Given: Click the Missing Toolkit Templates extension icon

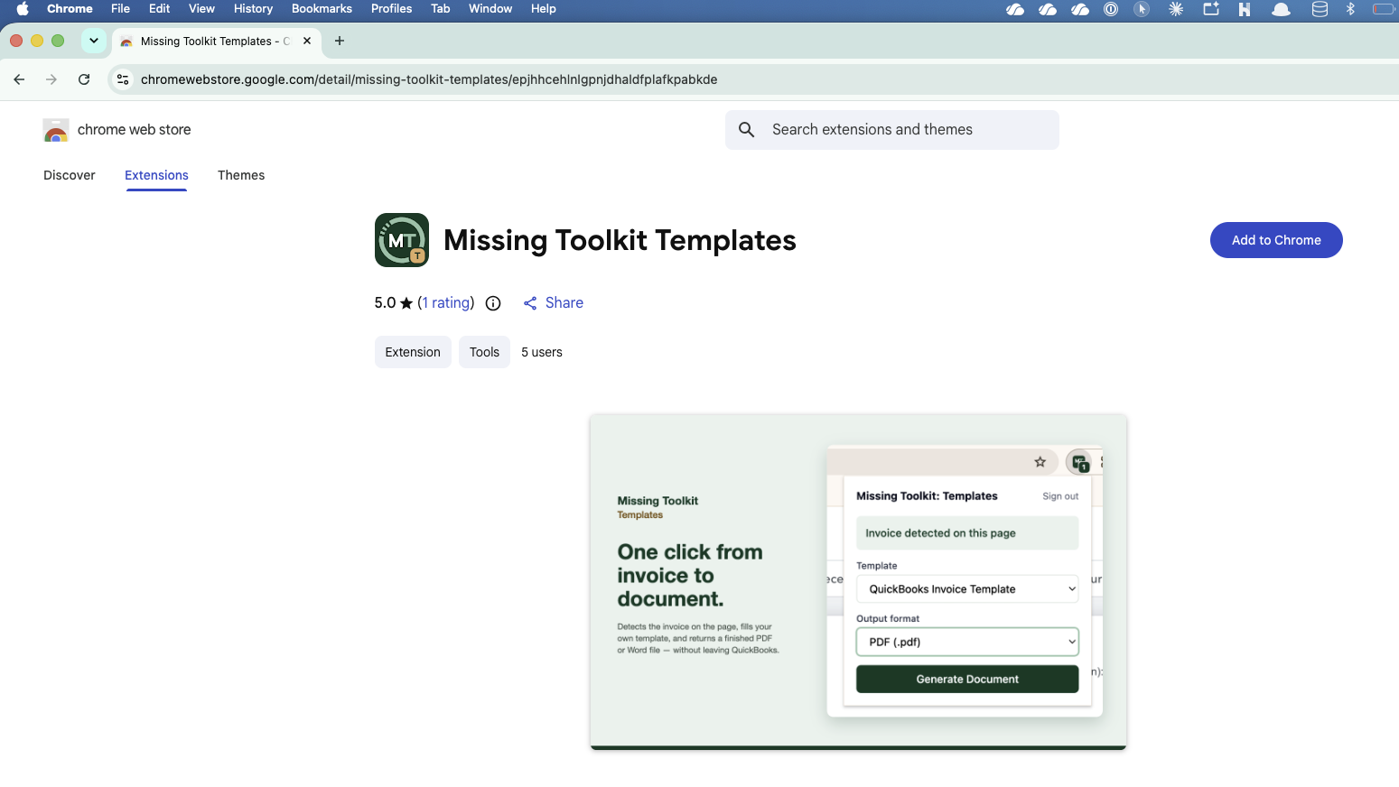Looking at the screenshot, I should (x=402, y=240).
